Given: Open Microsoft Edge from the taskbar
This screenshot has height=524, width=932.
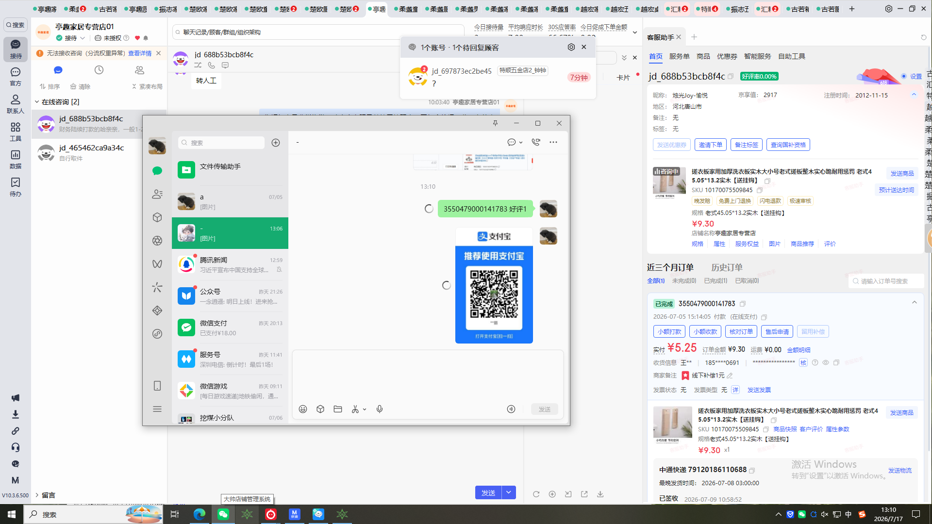Looking at the screenshot, I should coord(200,514).
